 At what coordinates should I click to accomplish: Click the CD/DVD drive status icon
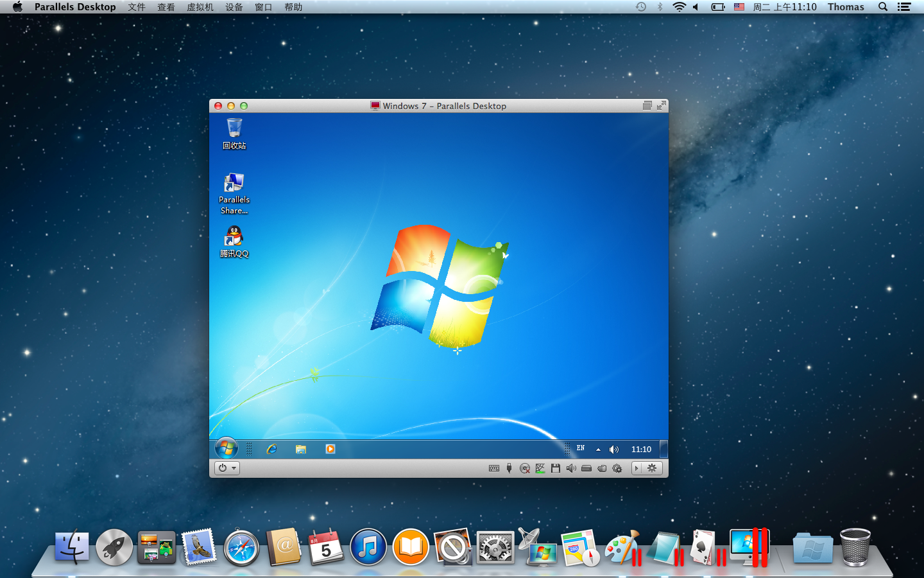pos(525,468)
